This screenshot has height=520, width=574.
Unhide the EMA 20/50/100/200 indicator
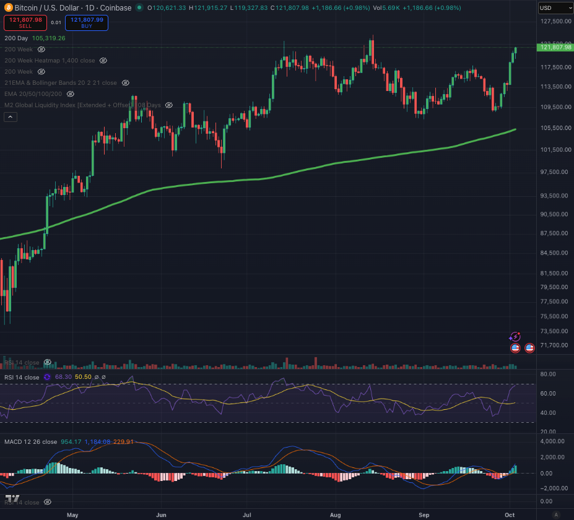(71, 94)
